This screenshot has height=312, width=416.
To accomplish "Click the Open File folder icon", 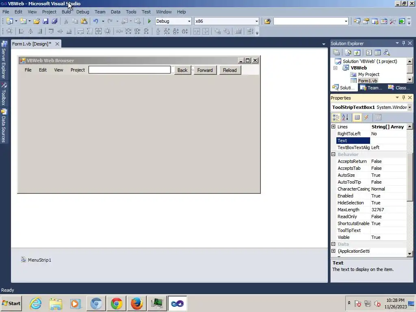I will (x=37, y=21).
